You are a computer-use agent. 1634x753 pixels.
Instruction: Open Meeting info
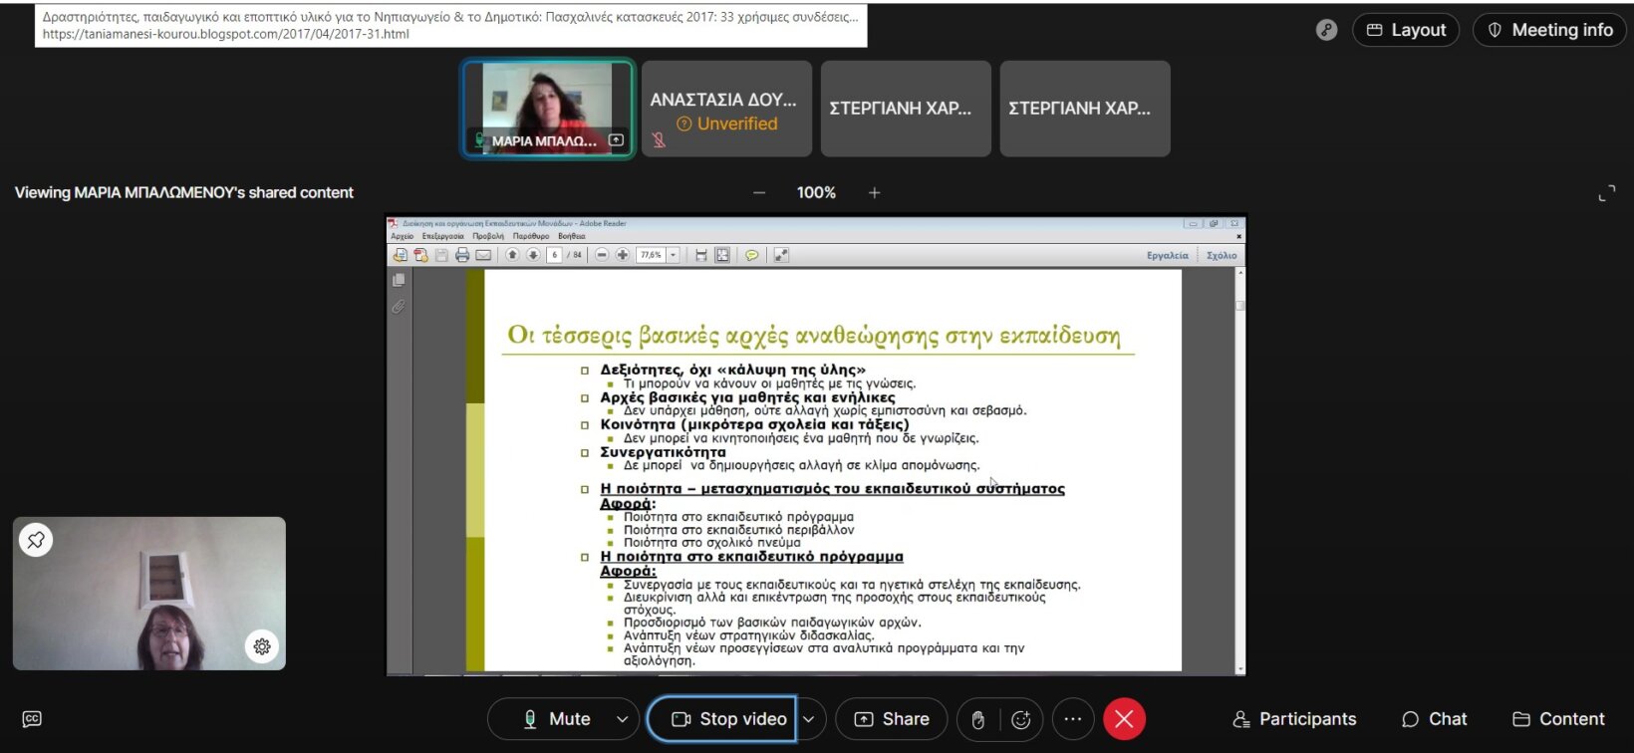[1549, 30]
